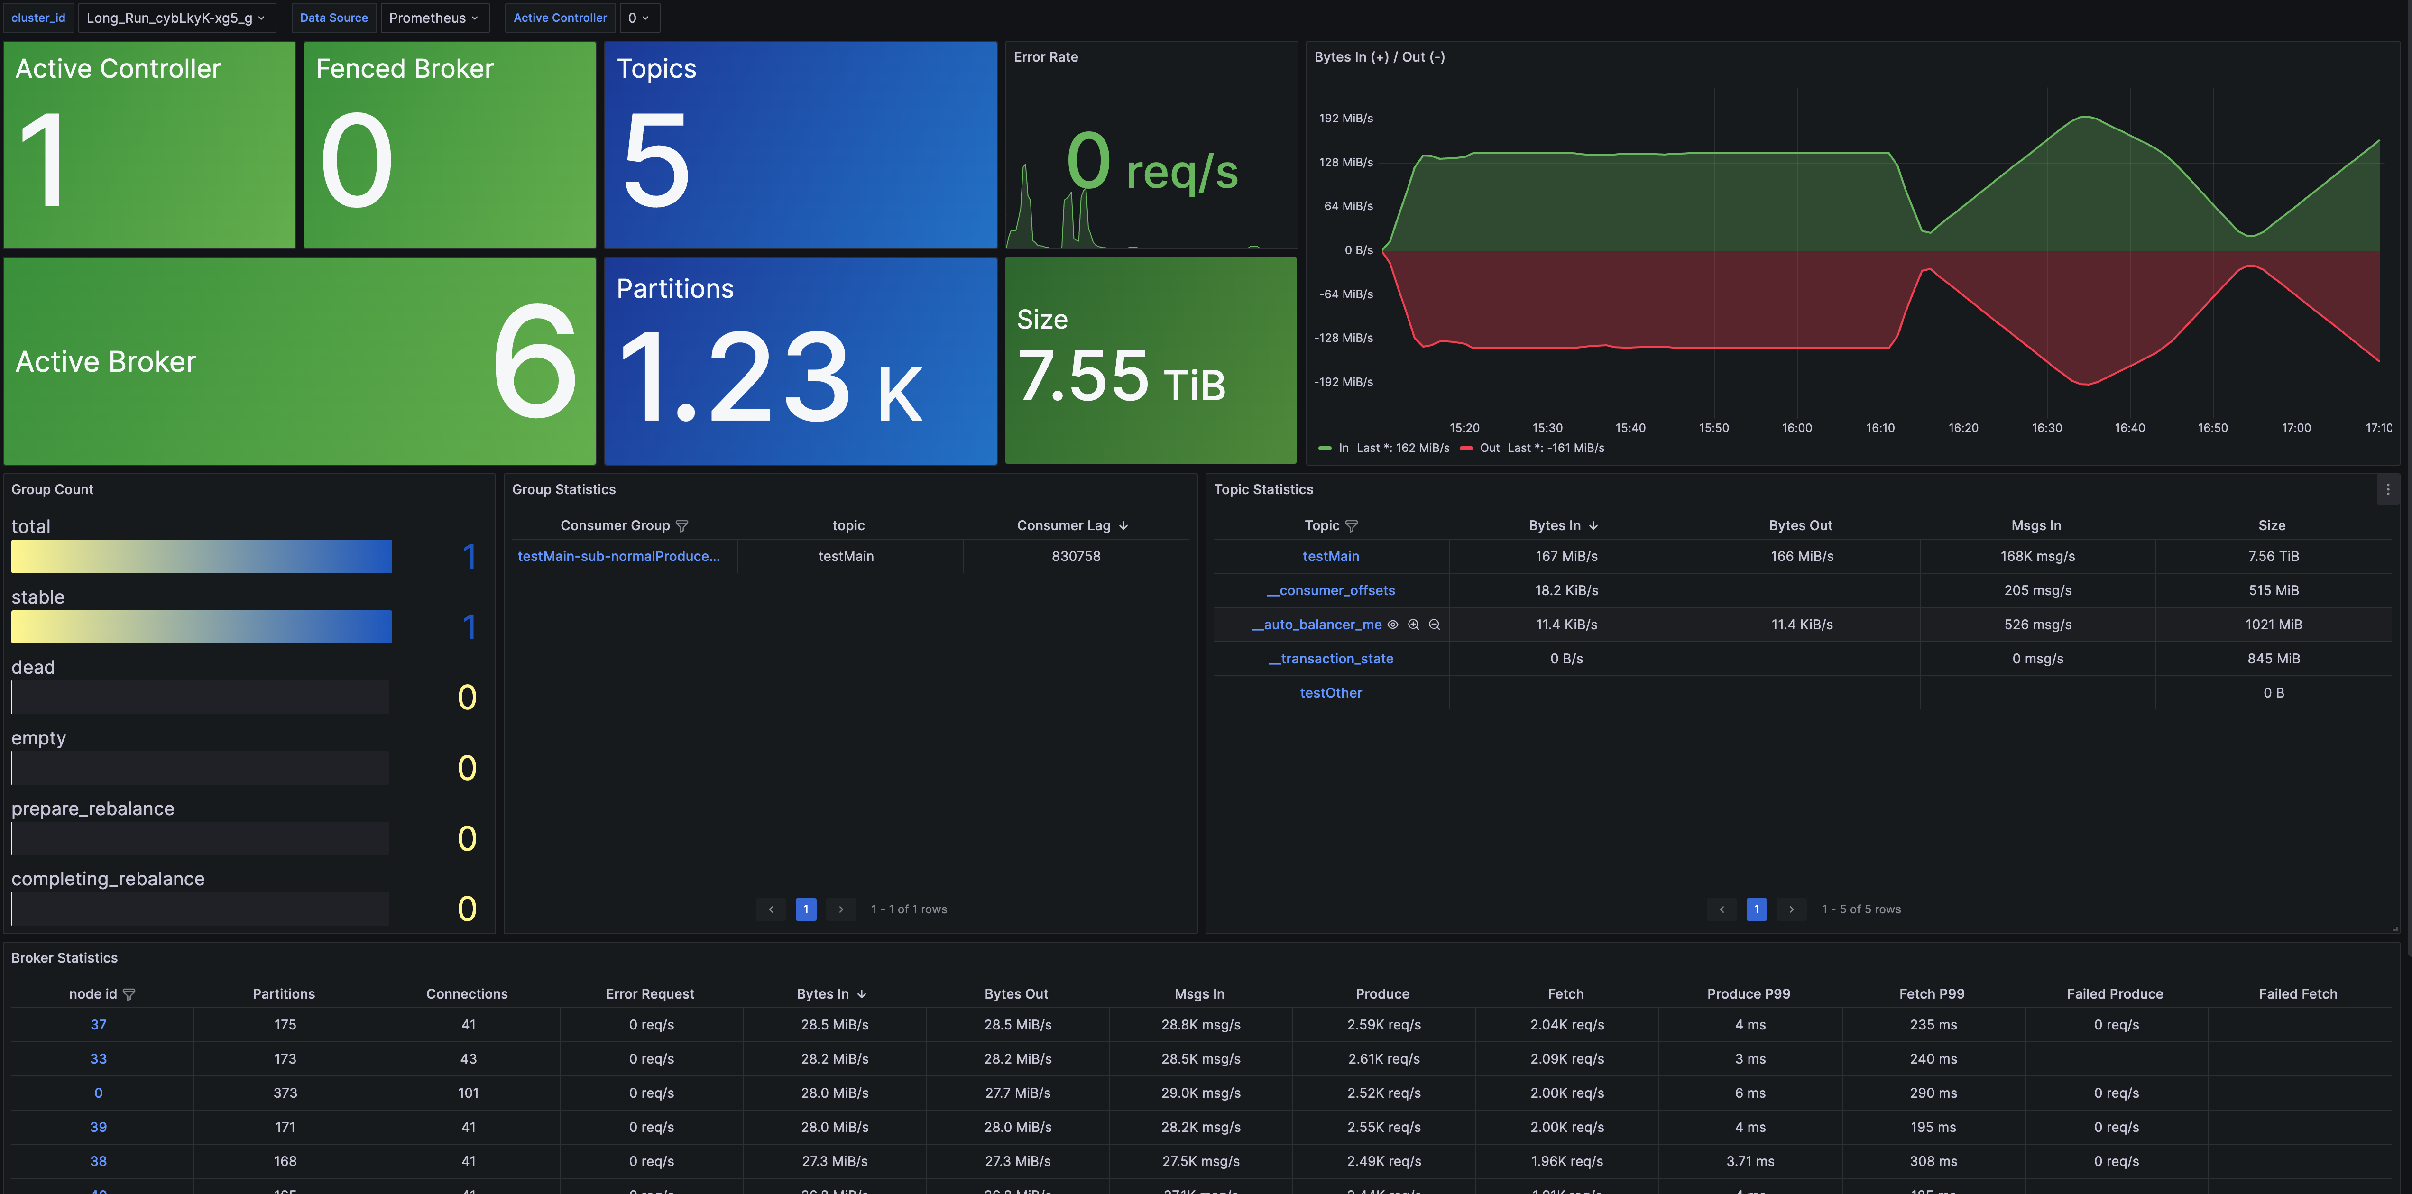Open the Active Controller variable dropdown
This screenshot has height=1194, width=2412.
(x=639, y=18)
